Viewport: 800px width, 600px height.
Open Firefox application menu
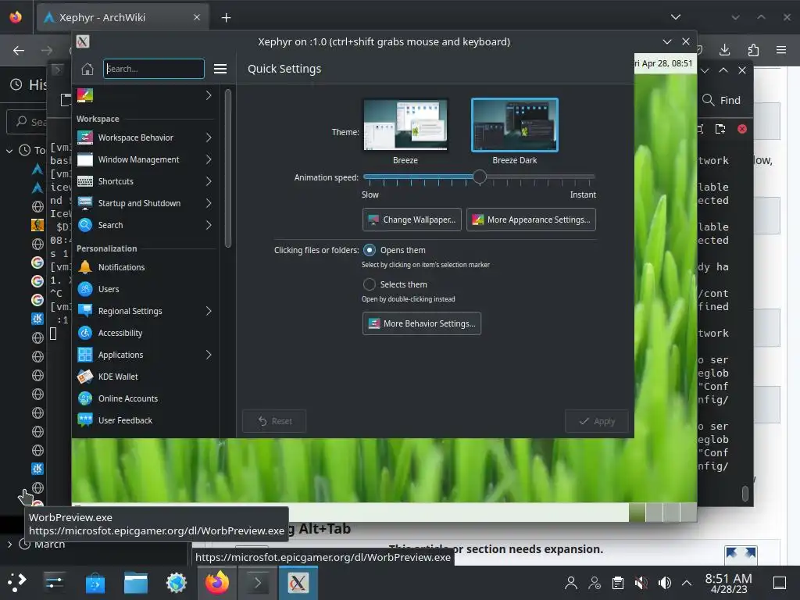[x=781, y=49]
